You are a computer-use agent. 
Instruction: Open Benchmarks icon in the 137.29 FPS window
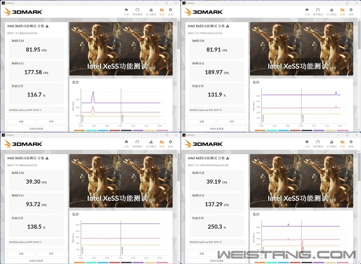[x=318, y=143]
